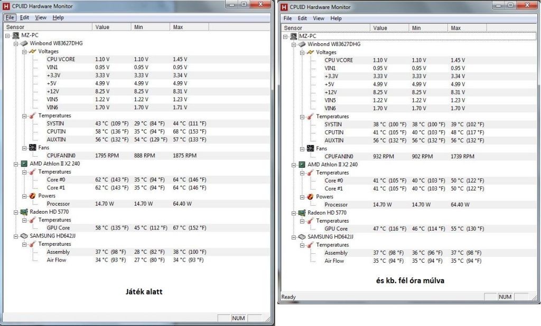Viewport: 541px width, 326px height.
Task: Collapse MZ-PC node in right window
Action: pyautogui.click(x=285, y=36)
